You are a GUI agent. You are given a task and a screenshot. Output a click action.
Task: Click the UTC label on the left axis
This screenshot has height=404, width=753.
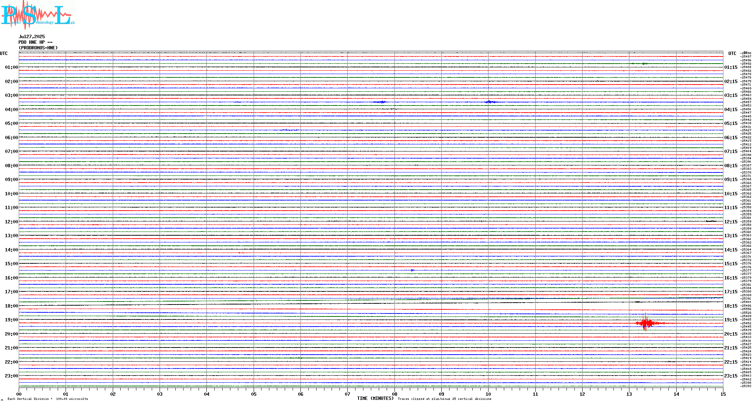point(4,53)
